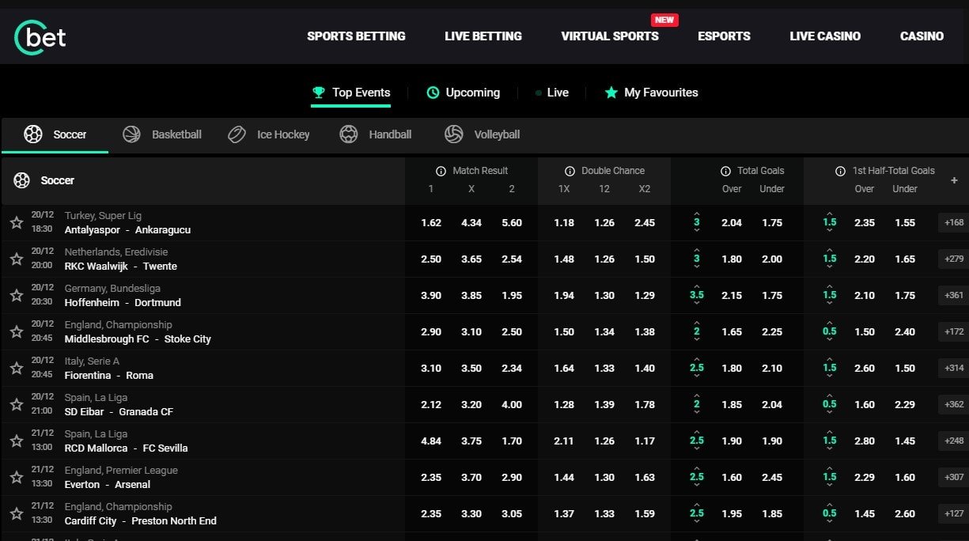Favourite the RKC Waalwijk - Twente match
The image size is (969, 541).
[x=17, y=259]
